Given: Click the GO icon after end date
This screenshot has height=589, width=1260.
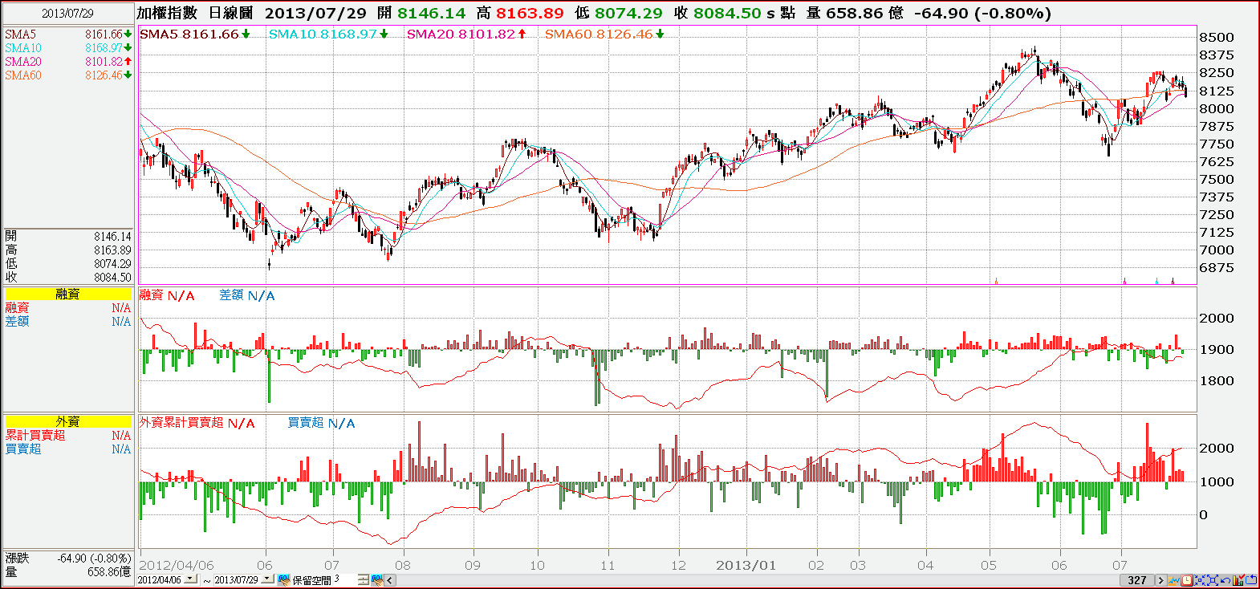Looking at the screenshot, I should coord(284,580).
